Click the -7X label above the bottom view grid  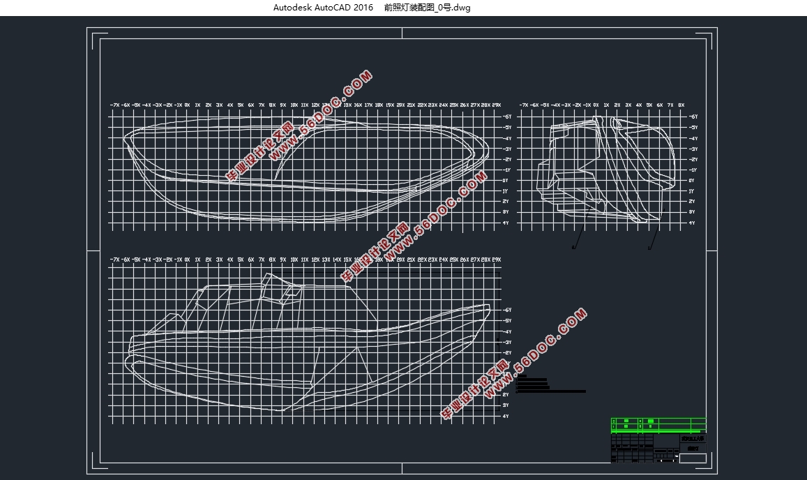(114, 260)
